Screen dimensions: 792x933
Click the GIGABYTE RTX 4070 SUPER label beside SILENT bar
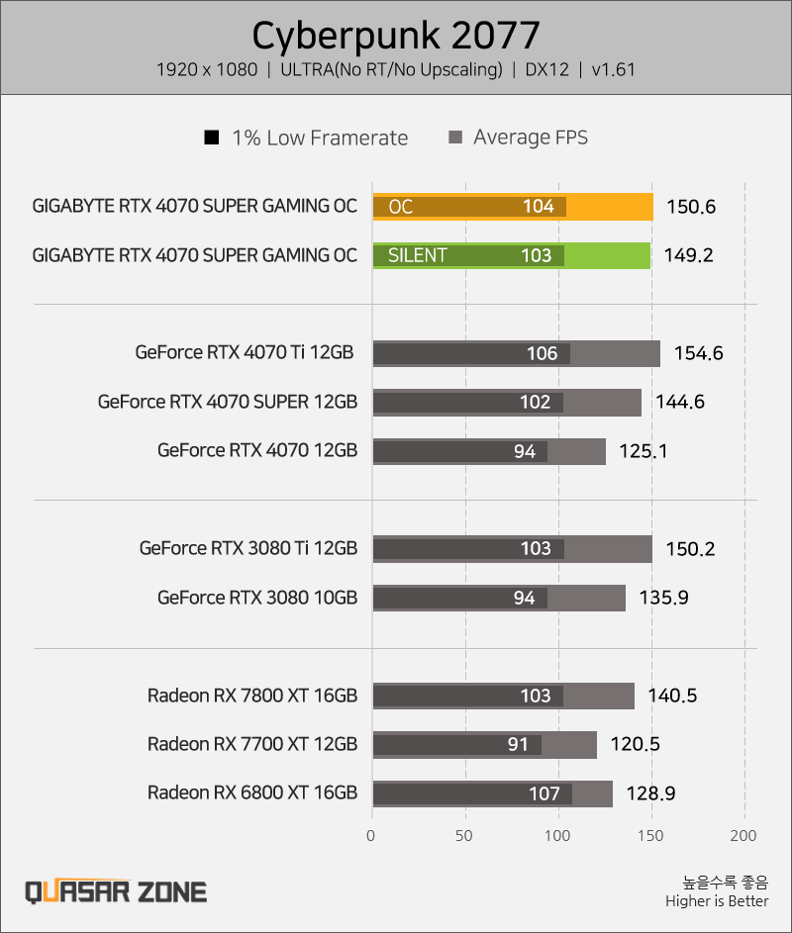[195, 255]
